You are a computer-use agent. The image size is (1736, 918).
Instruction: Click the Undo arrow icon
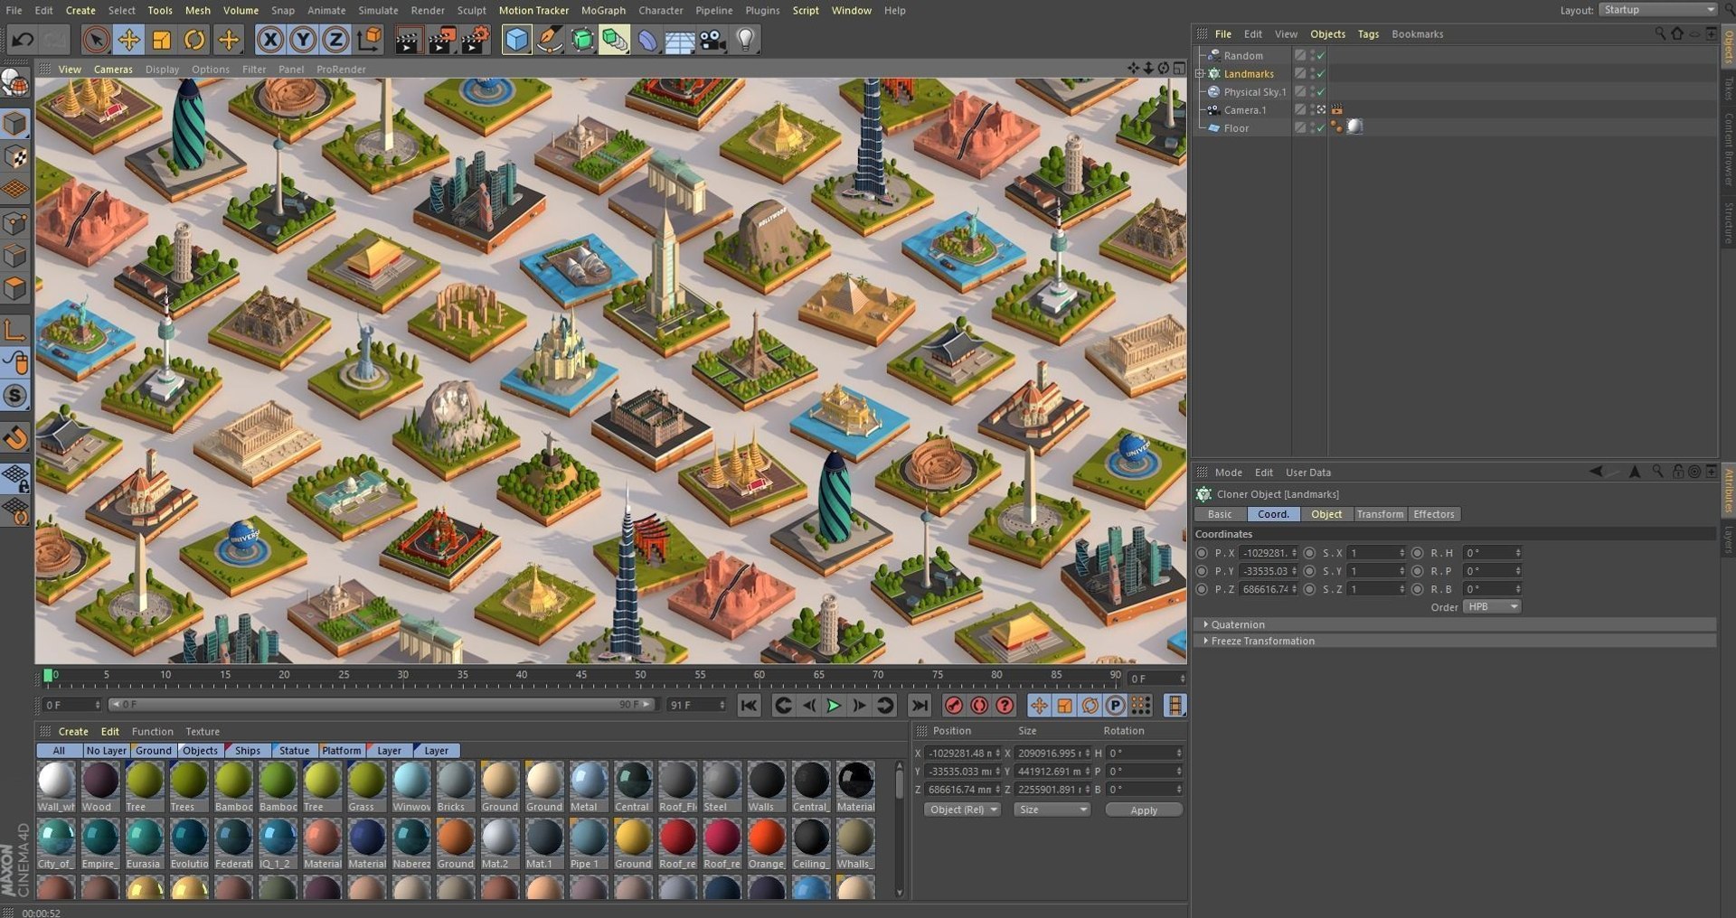click(x=22, y=40)
